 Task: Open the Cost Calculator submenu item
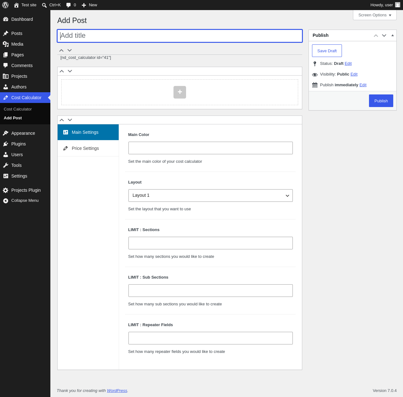pos(18,109)
